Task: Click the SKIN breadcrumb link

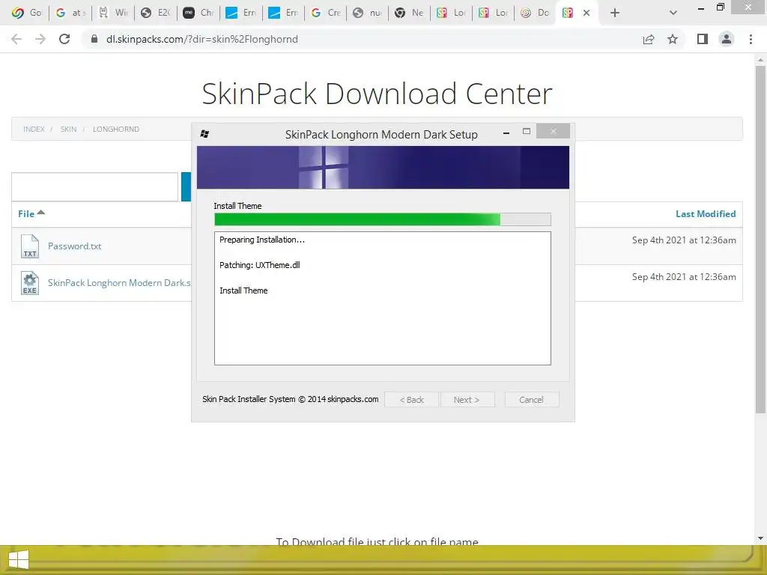Action: [x=68, y=129]
